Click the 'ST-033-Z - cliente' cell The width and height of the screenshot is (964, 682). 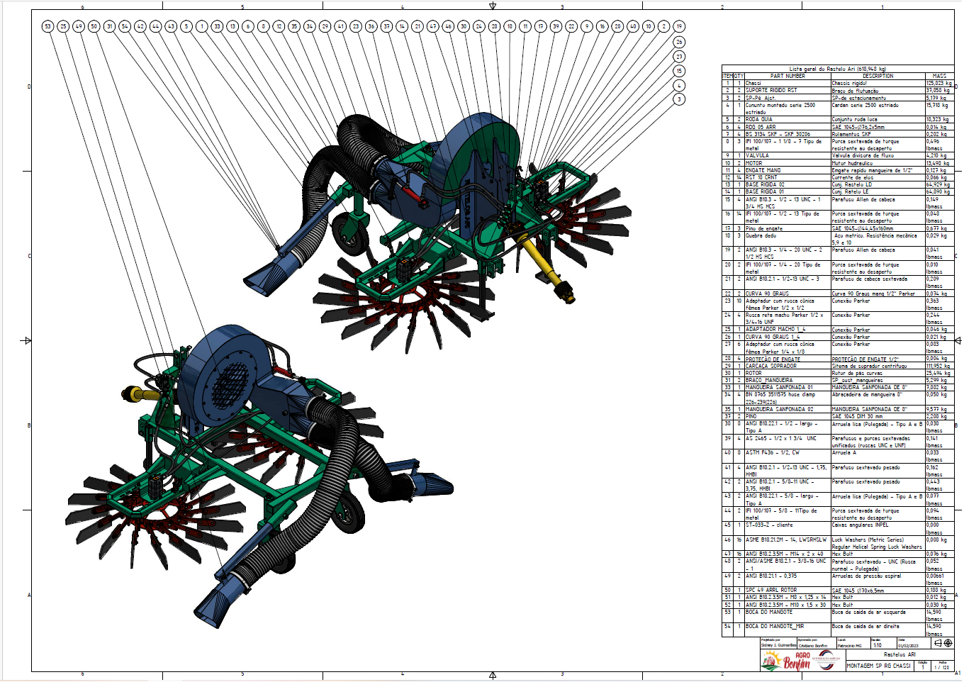[x=788, y=528]
